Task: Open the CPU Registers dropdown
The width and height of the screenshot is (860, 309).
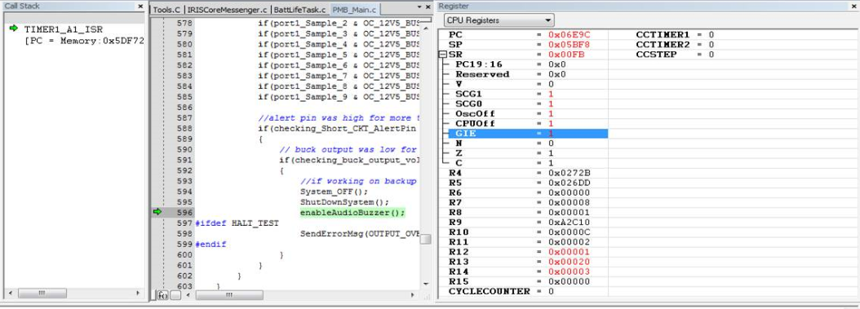Action: (499, 20)
